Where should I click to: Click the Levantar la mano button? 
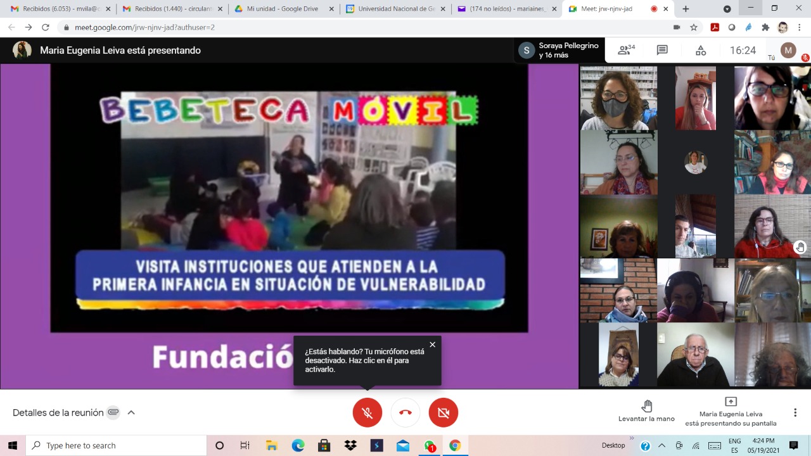pyautogui.click(x=646, y=411)
